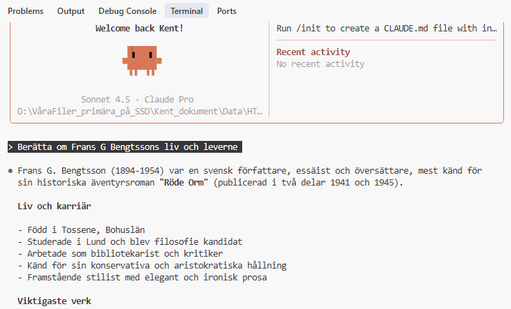The image size is (511, 309).
Task: Click the "No recent activity" text
Action: point(320,63)
